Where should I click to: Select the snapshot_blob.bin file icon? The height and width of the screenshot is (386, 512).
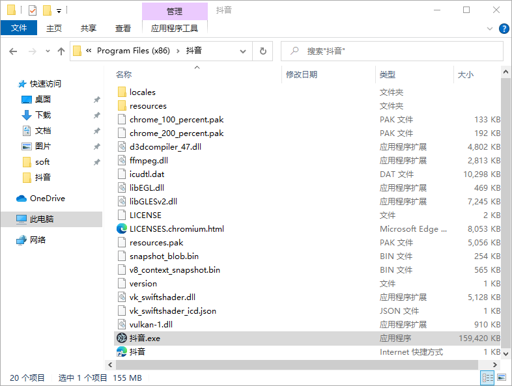[x=122, y=256]
